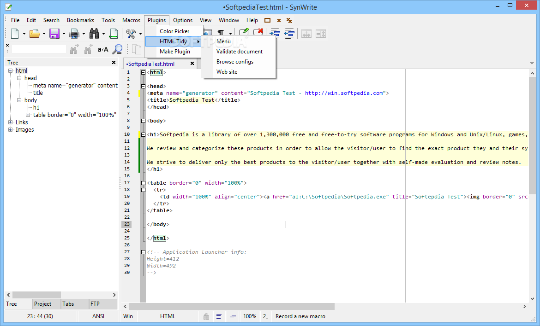Click the binoculars Find icon
Image resolution: width=540 pixels, height=326 pixels.
point(94,34)
